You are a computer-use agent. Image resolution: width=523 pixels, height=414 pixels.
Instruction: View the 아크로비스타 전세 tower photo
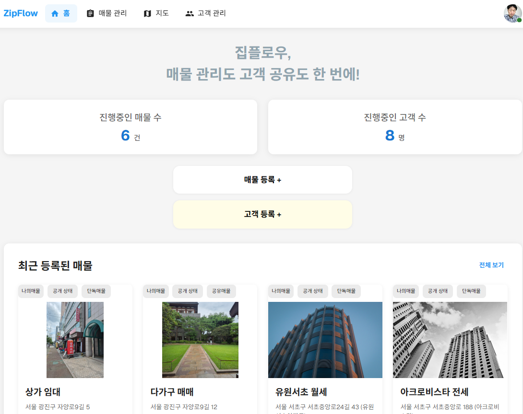450,340
